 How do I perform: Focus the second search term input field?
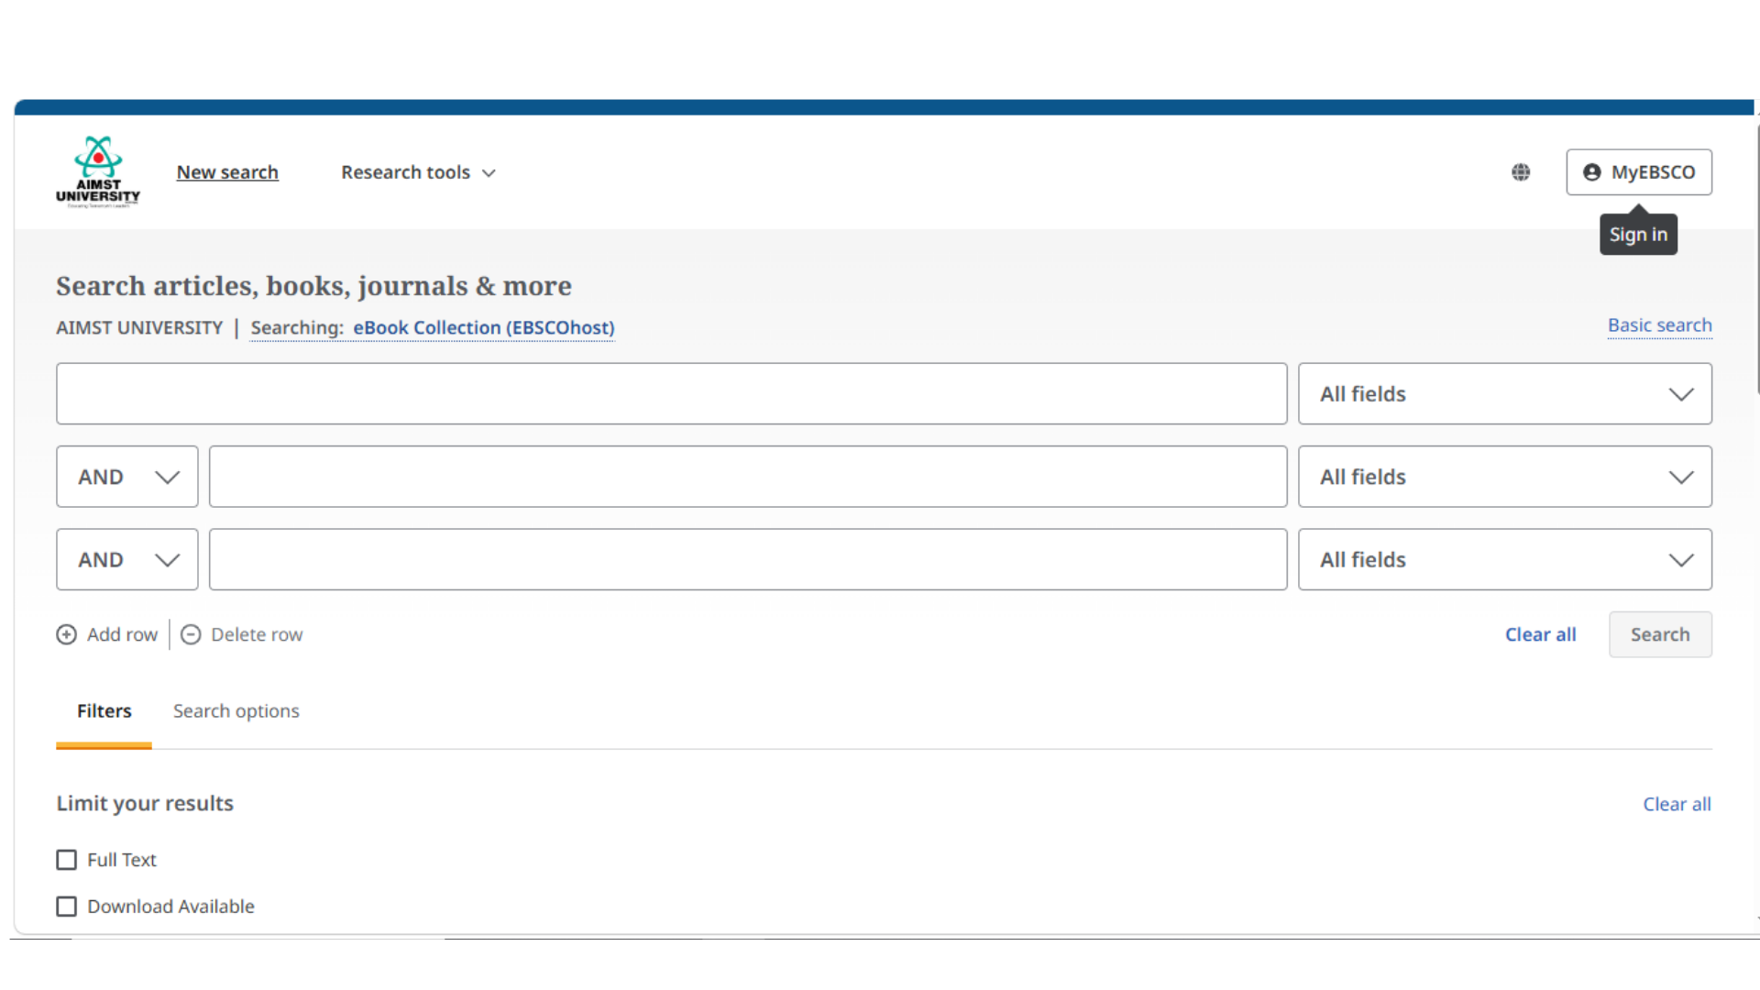[x=748, y=477]
